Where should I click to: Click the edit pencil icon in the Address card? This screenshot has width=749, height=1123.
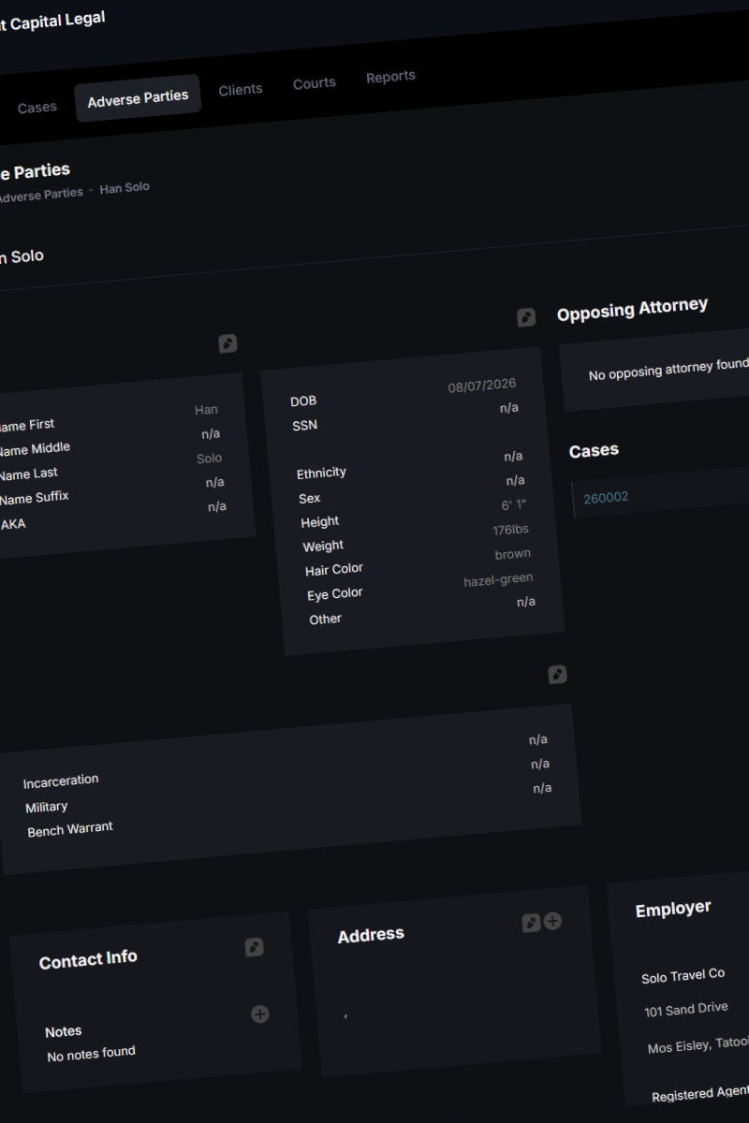[531, 923]
